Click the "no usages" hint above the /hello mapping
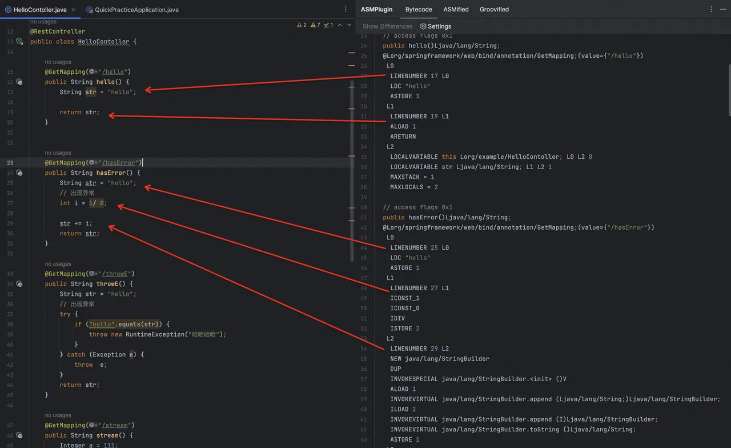The height and width of the screenshot is (448, 731). [x=58, y=62]
